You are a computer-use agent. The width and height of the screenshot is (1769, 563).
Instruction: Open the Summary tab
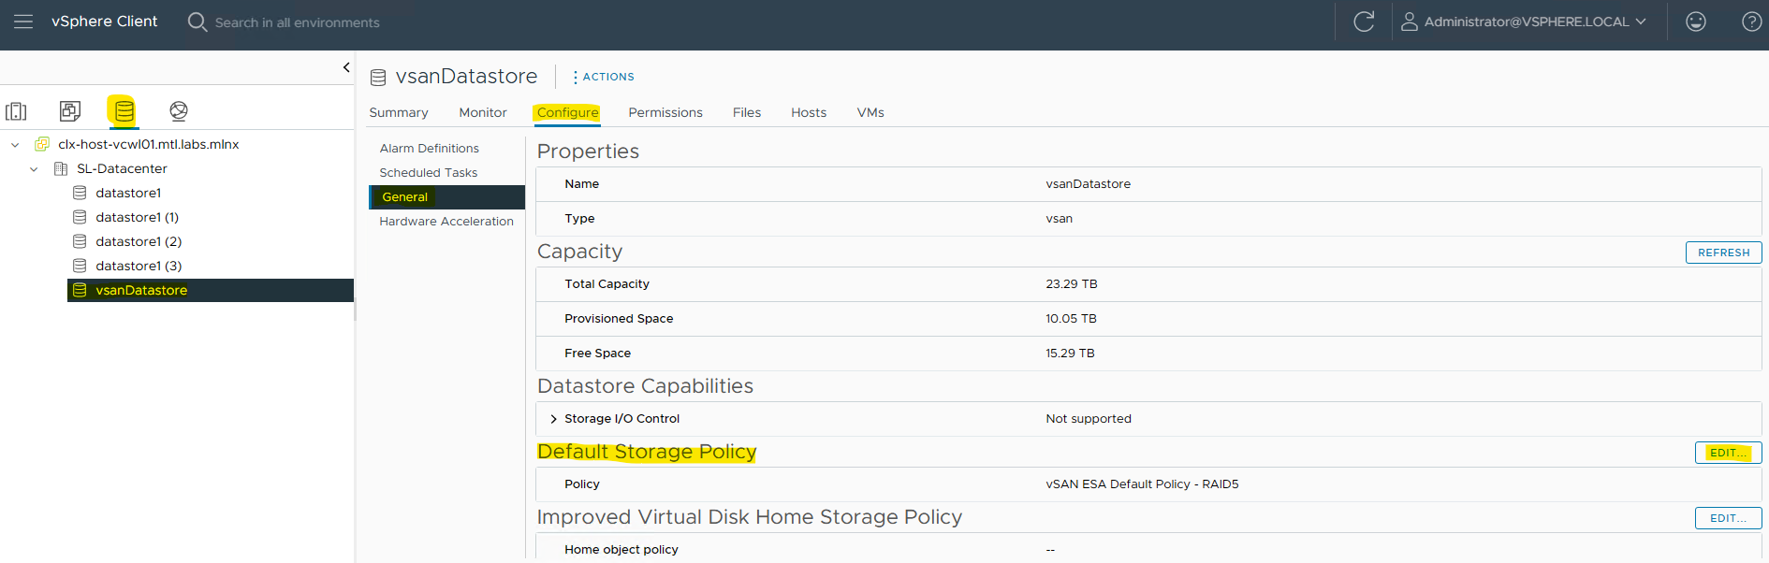[399, 112]
